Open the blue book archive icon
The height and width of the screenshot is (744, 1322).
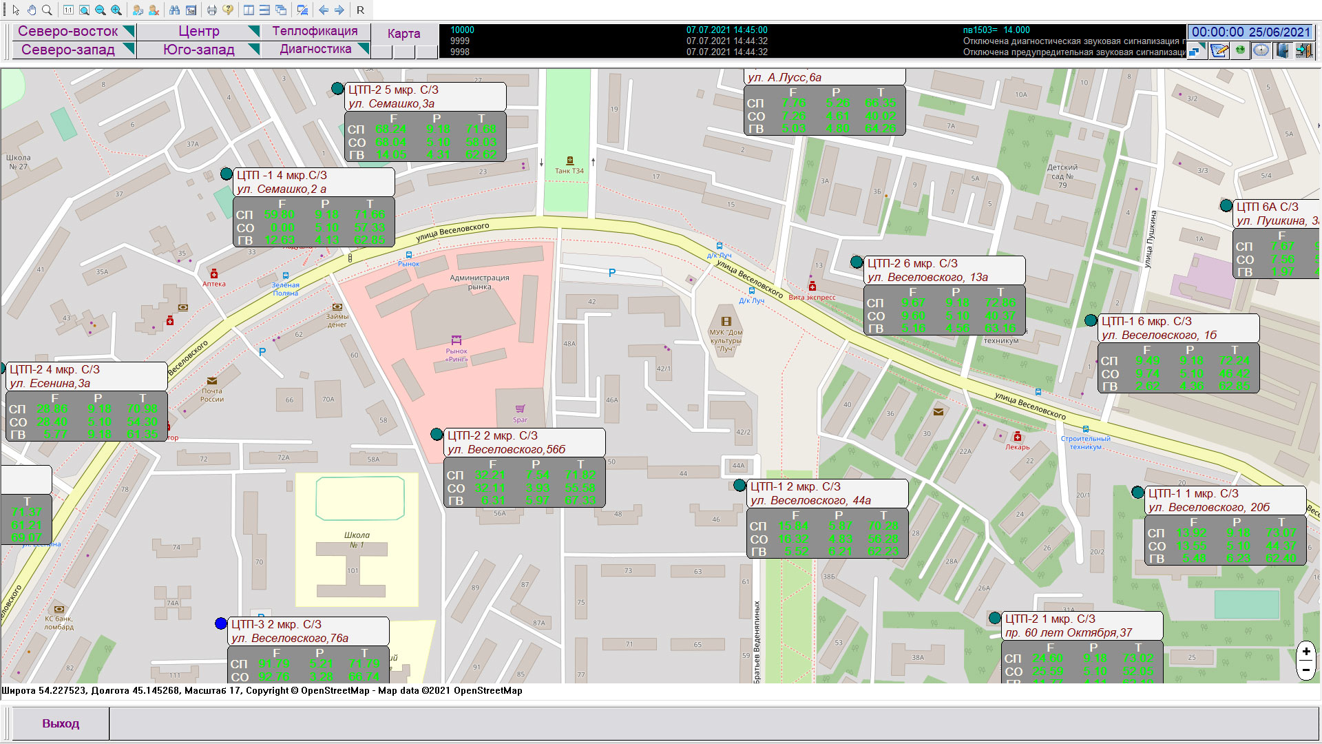1282,50
